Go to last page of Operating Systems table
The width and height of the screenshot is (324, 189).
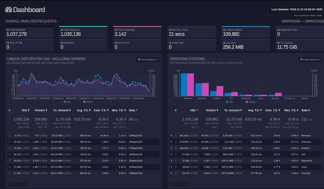tap(187, 184)
